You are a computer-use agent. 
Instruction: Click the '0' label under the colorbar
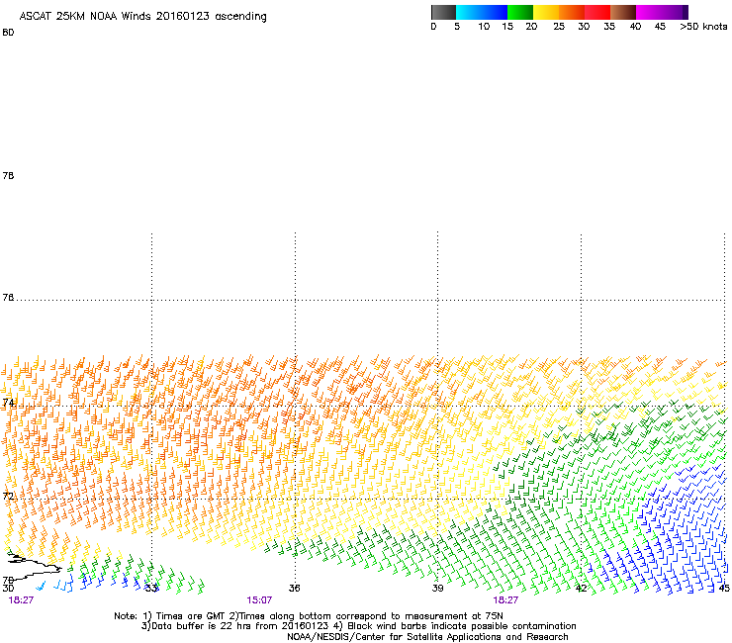pos(433,27)
